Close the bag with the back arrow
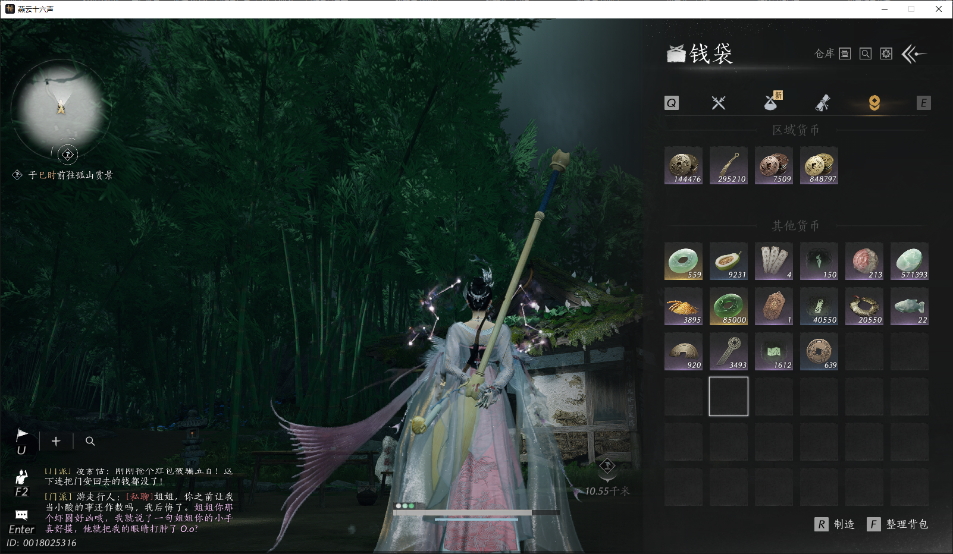This screenshot has height=554, width=953. pos(914,54)
